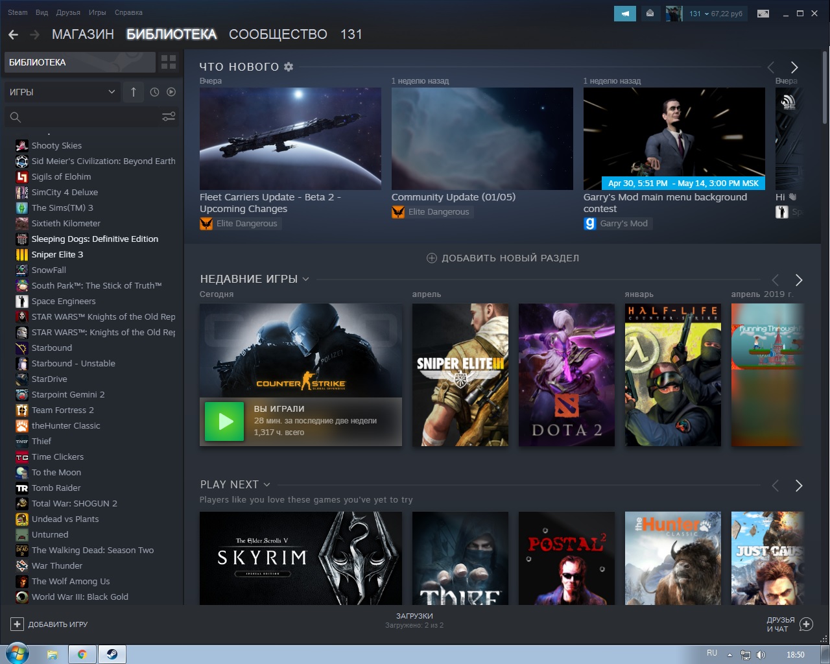Open the Postal 2 cover in Play Next
830x664 pixels.
pos(567,558)
